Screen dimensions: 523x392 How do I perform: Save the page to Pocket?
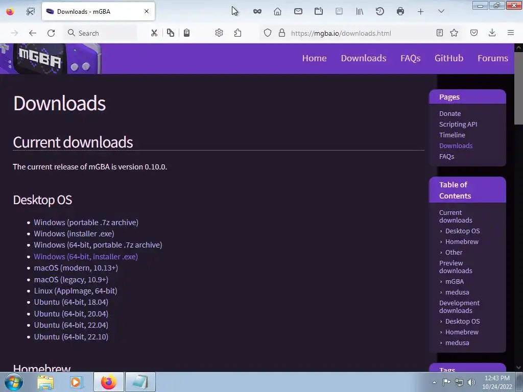474,33
